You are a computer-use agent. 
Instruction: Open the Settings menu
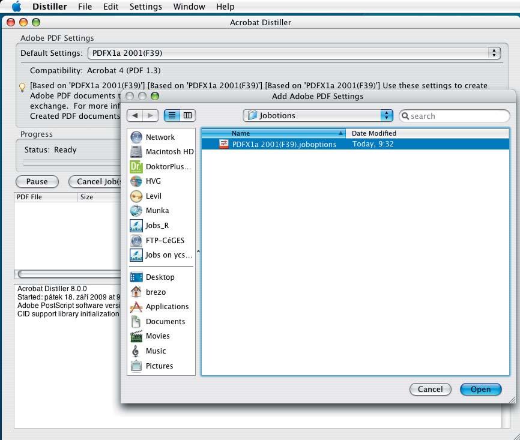[x=145, y=7]
